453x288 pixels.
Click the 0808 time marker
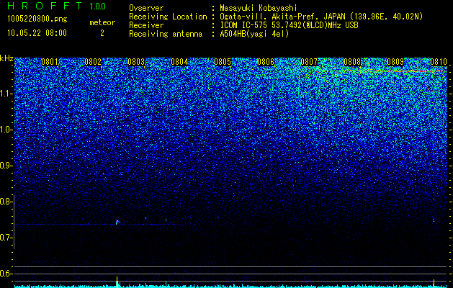pos(352,62)
